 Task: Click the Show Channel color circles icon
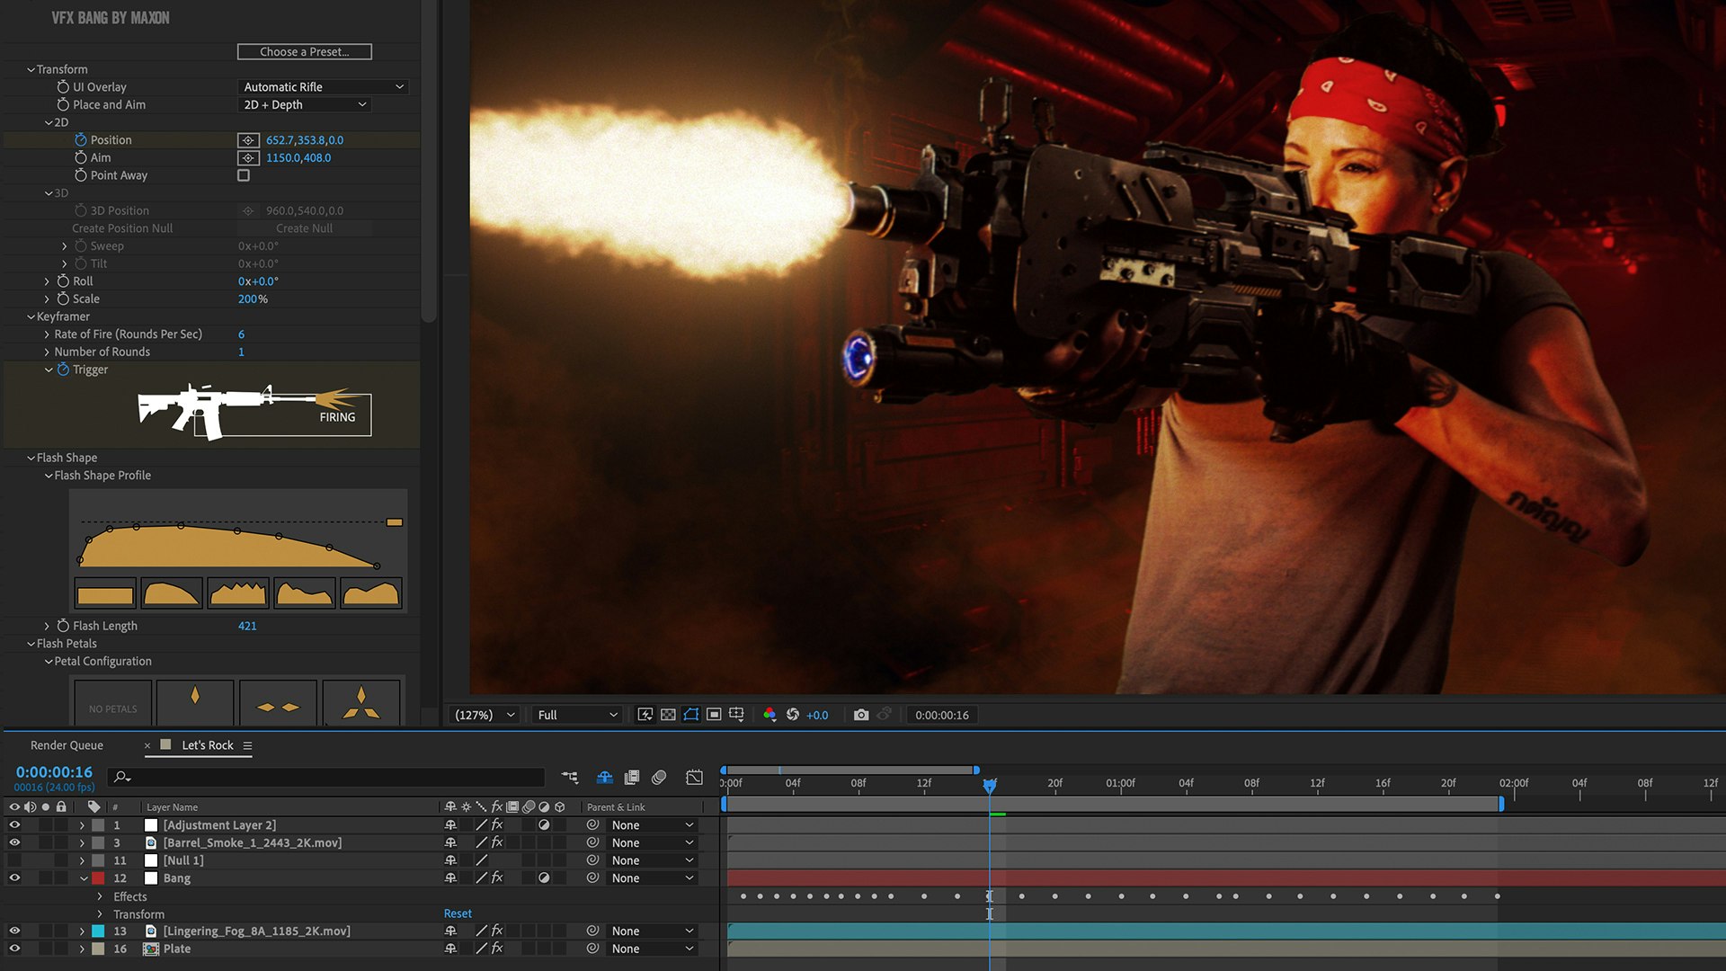coord(770,715)
